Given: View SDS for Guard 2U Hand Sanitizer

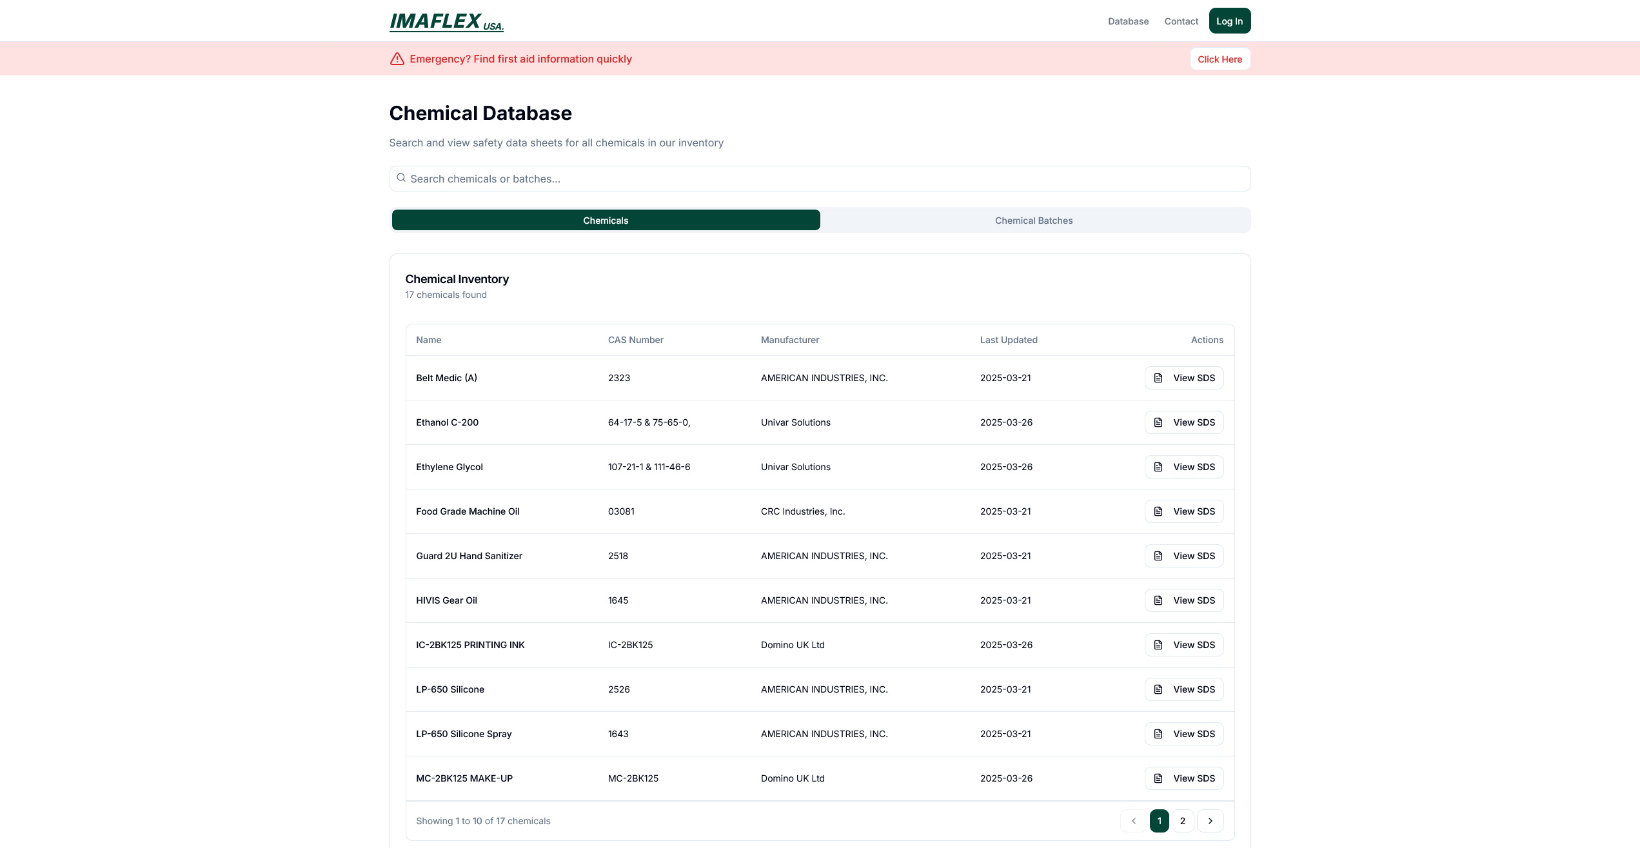Looking at the screenshot, I should pyautogui.click(x=1183, y=556).
